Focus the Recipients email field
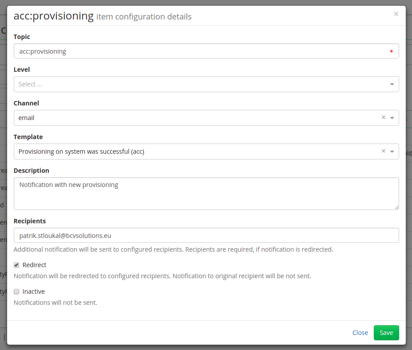 click(x=206, y=235)
